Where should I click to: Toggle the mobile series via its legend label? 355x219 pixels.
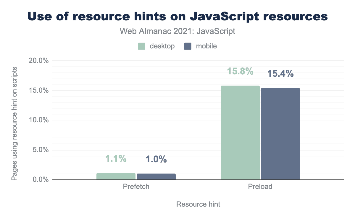click(206, 46)
